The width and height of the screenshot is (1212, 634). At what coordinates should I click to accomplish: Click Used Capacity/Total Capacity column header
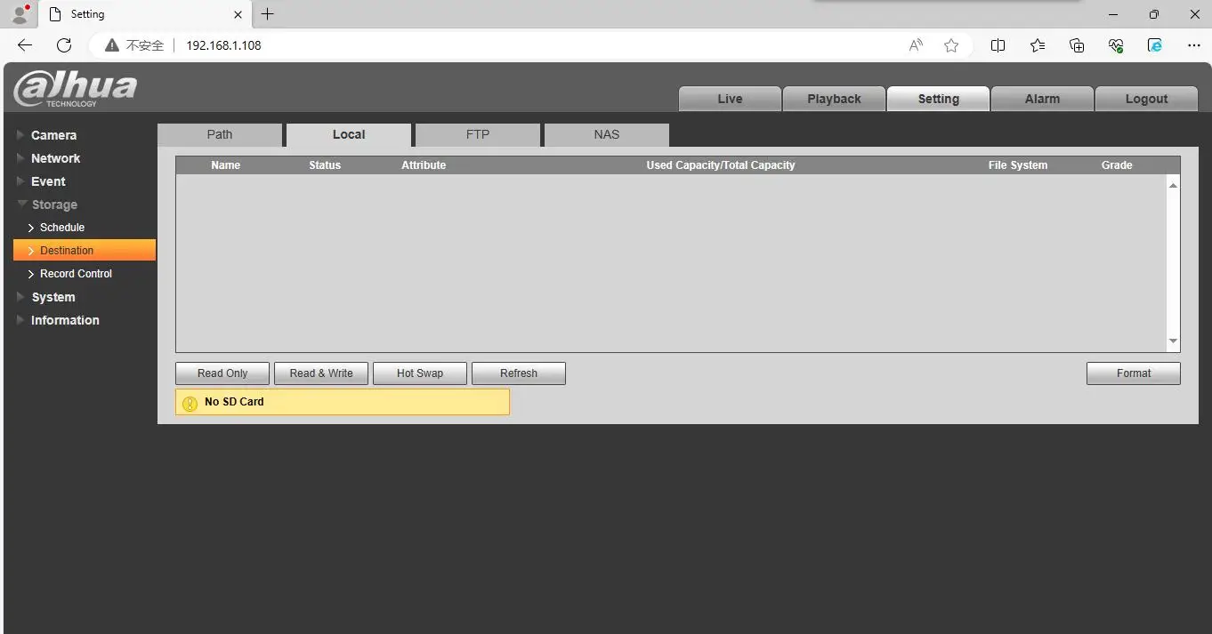(721, 165)
